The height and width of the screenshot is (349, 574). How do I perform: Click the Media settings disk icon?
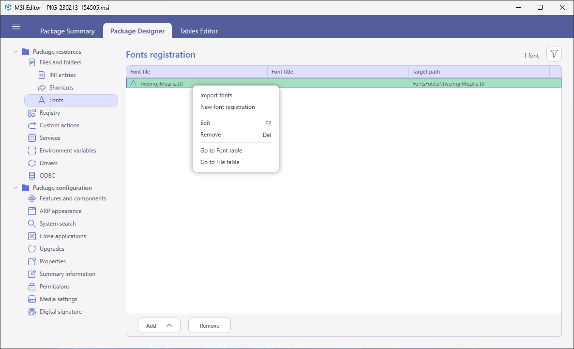[x=32, y=299]
